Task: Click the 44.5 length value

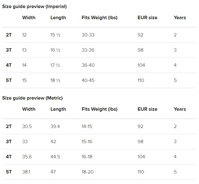Action: tap(55, 157)
